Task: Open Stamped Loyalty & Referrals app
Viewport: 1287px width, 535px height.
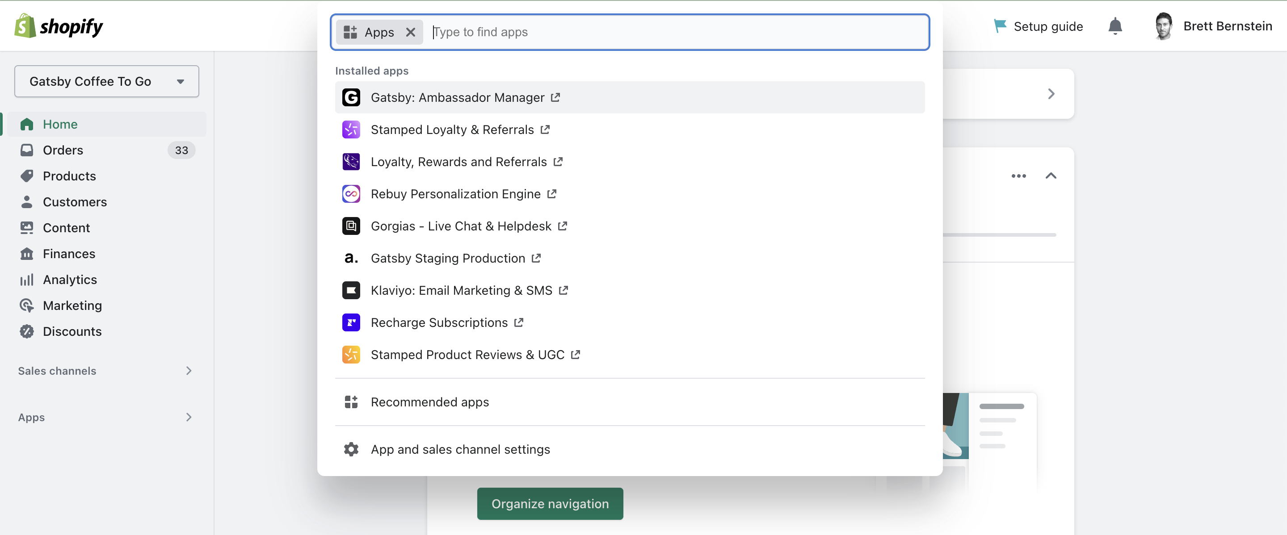Action: click(630, 129)
